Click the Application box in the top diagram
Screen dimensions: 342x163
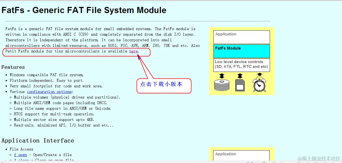tap(241, 37)
